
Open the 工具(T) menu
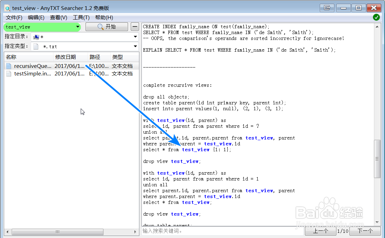point(81,18)
